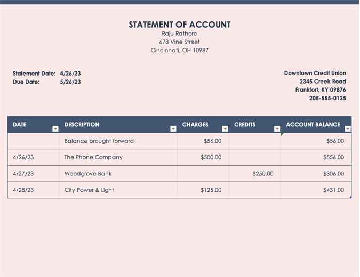Select the 678 Vine Street address cell
This screenshot has height=277, width=360.
click(180, 42)
